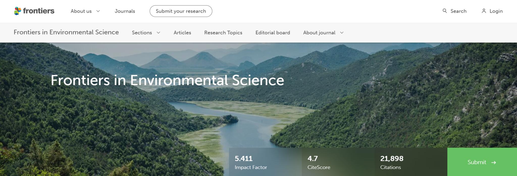Expand the About journal chevron

tap(342, 33)
